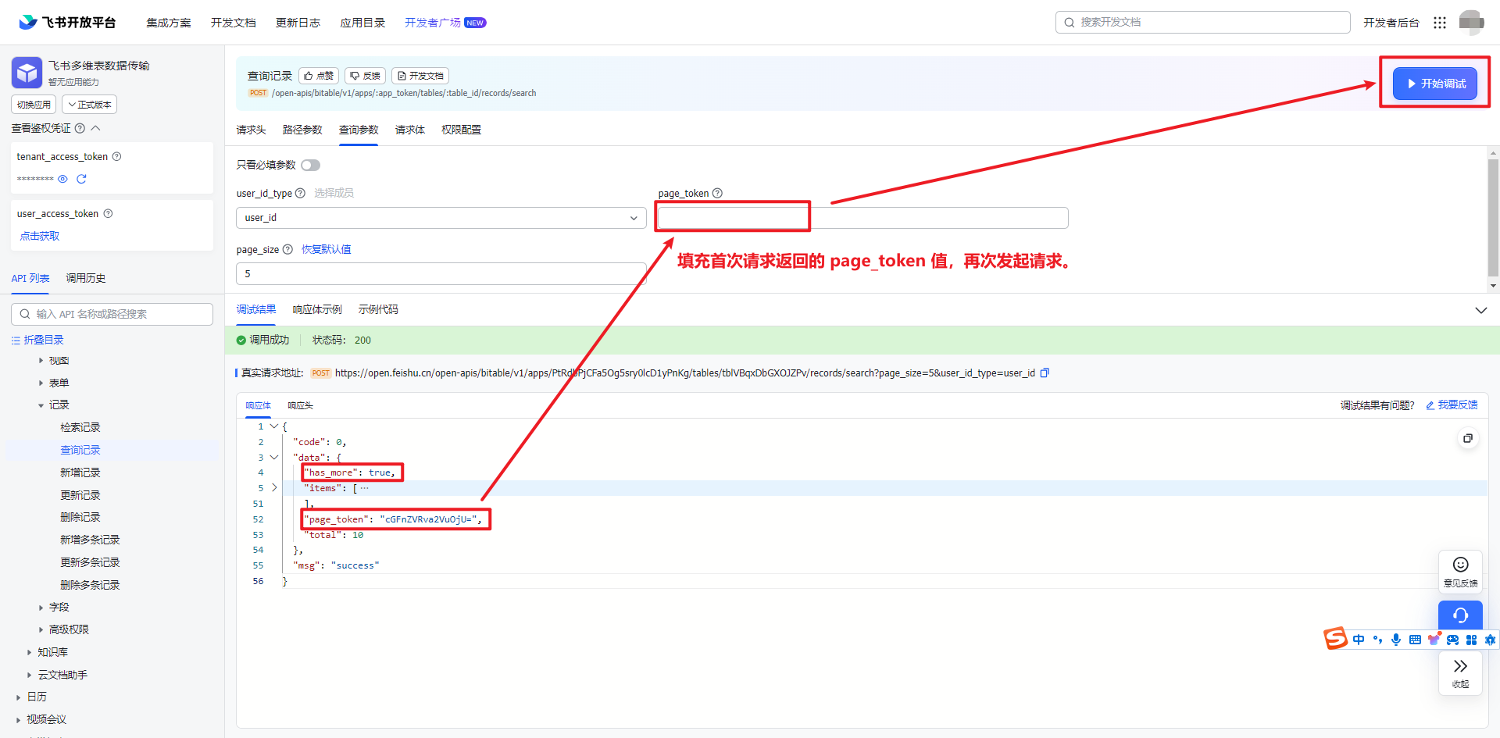Open the user avatar menu

(1471, 23)
